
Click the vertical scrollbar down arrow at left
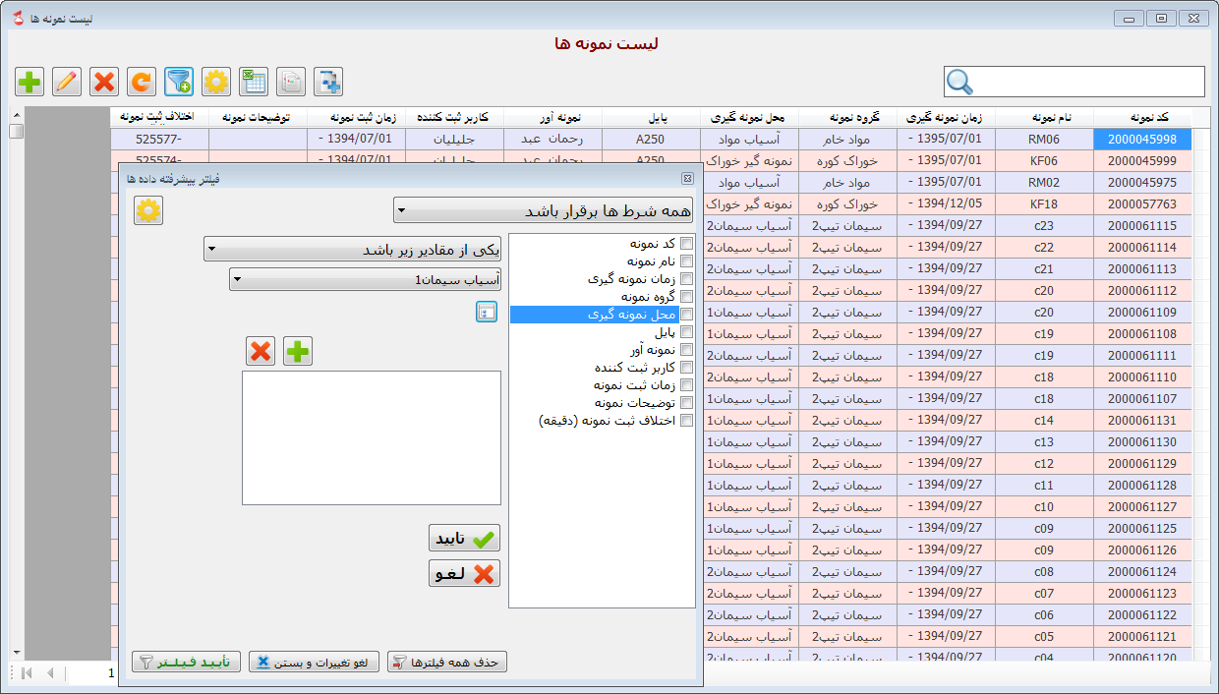point(16,652)
